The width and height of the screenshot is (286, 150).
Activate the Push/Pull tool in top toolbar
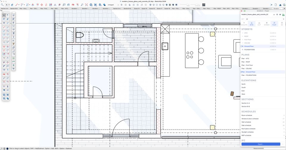(33, 5)
